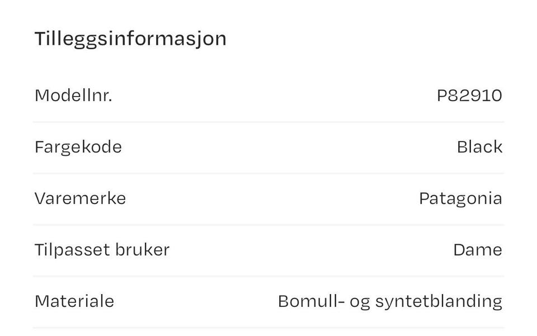This screenshot has height=336, width=537.
Task: Select the Bomull- og syntetblanding value
Action: coord(390,302)
